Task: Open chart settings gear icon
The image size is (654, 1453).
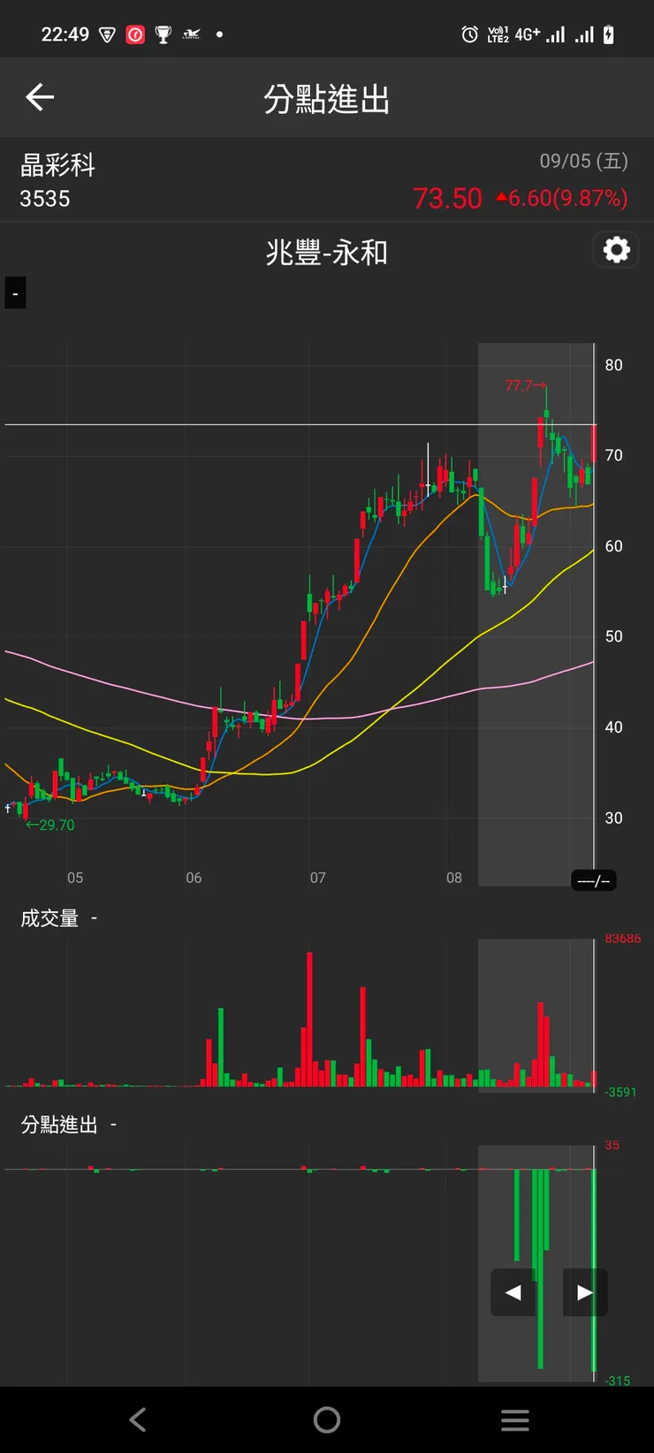Action: tap(616, 250)
